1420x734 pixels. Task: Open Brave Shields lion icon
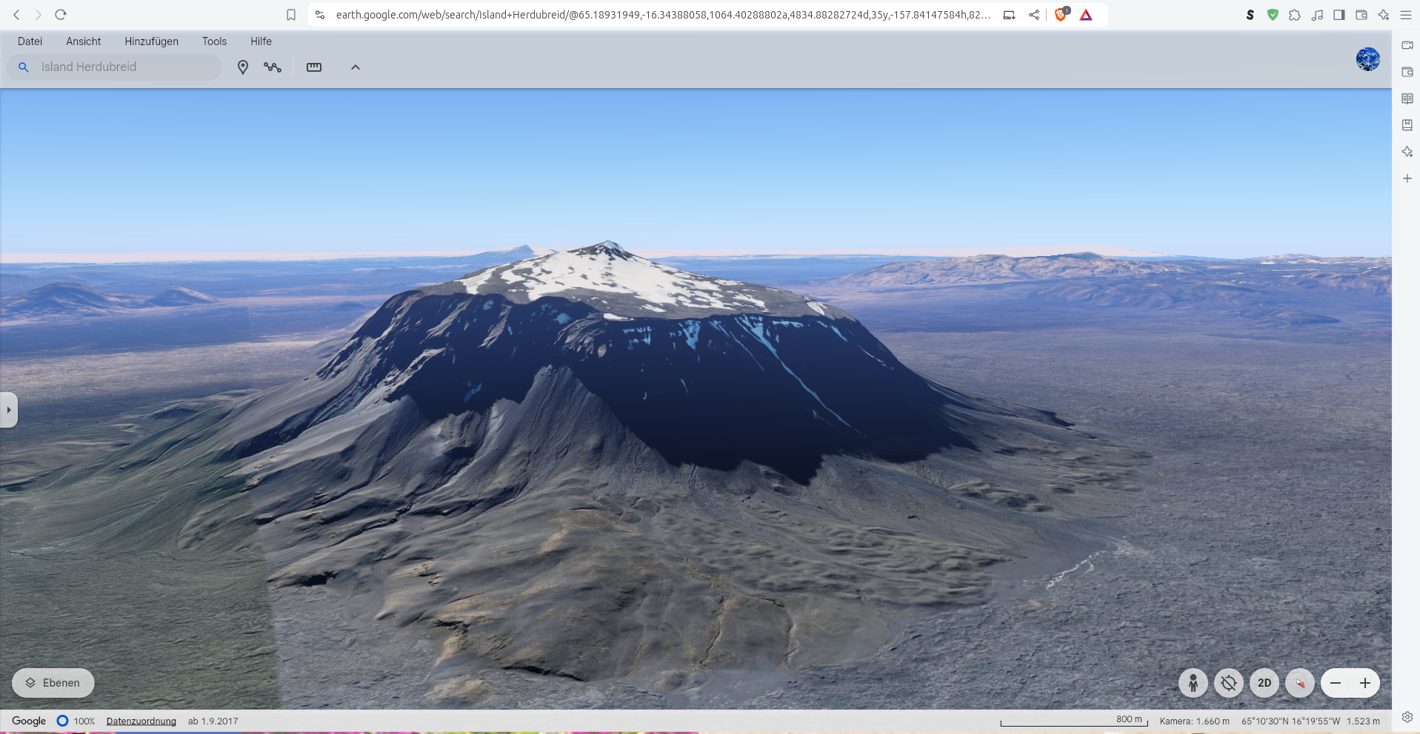click(1061, 15)
